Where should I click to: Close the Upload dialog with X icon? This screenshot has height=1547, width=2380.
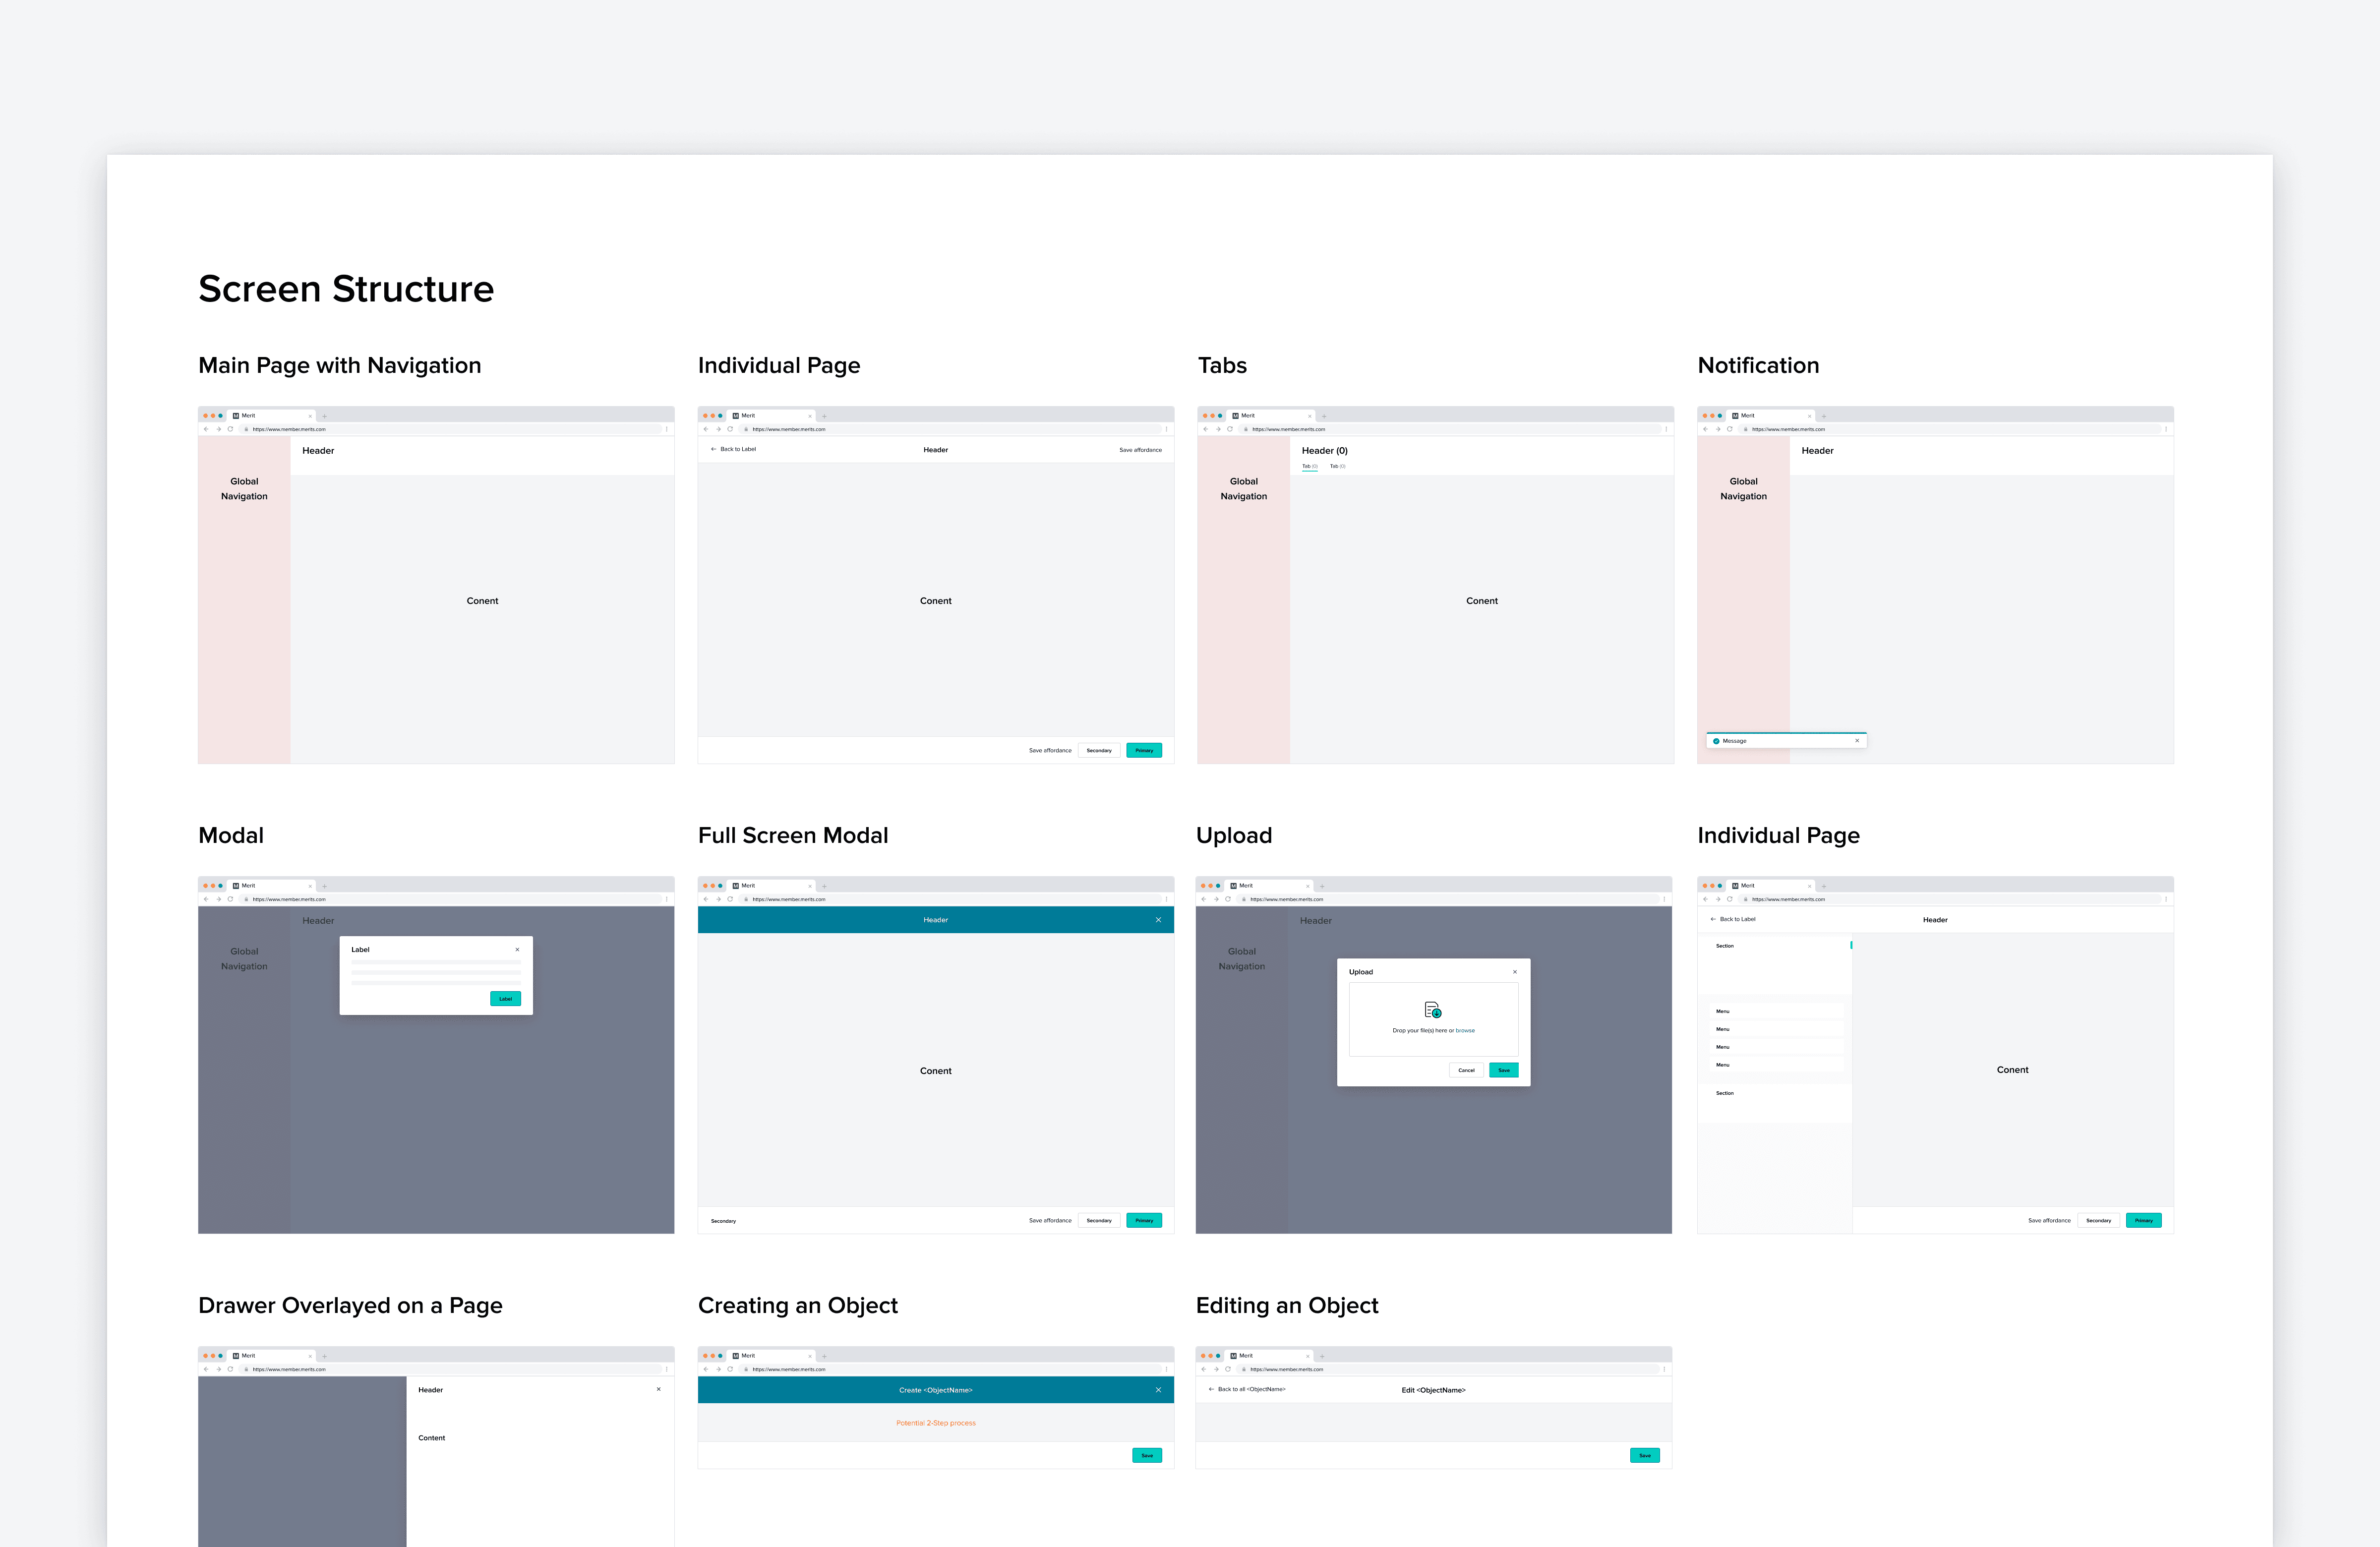click(1514, 972)
